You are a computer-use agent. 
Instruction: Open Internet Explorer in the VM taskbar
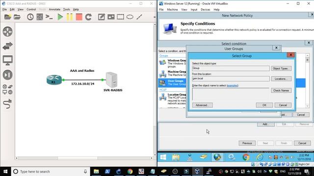(x=260, y=157)
